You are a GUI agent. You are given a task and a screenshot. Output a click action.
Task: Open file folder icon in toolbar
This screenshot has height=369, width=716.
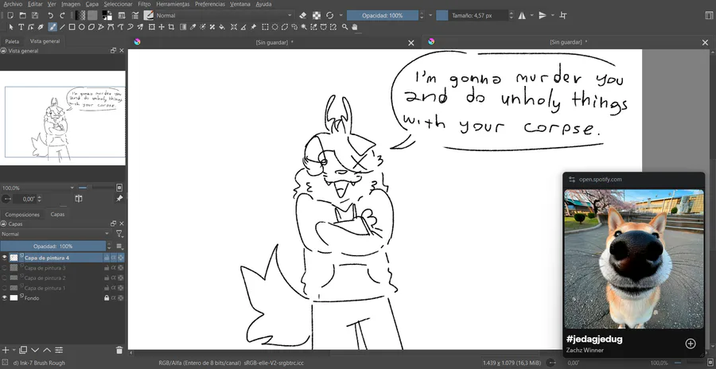coord(22,16)
